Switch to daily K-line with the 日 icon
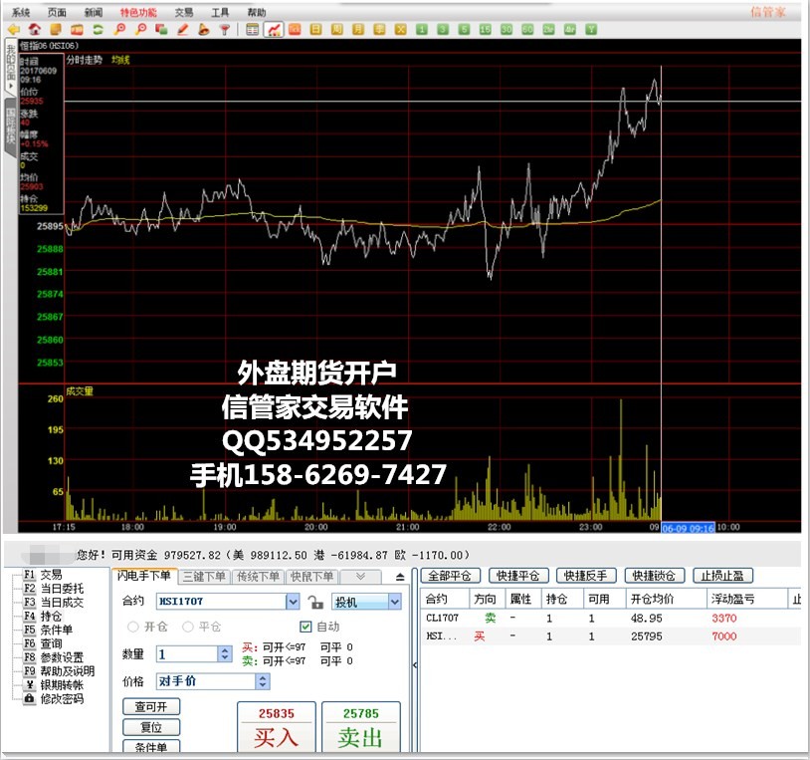810x760 pixels. (x=316, y=30)
